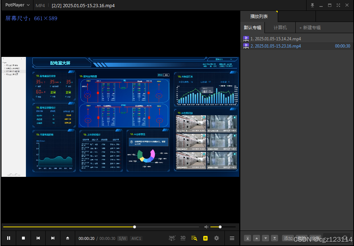The image size is (354, 246).
Task: Click the AVC1 codec indicator
Action: [136, 238]
